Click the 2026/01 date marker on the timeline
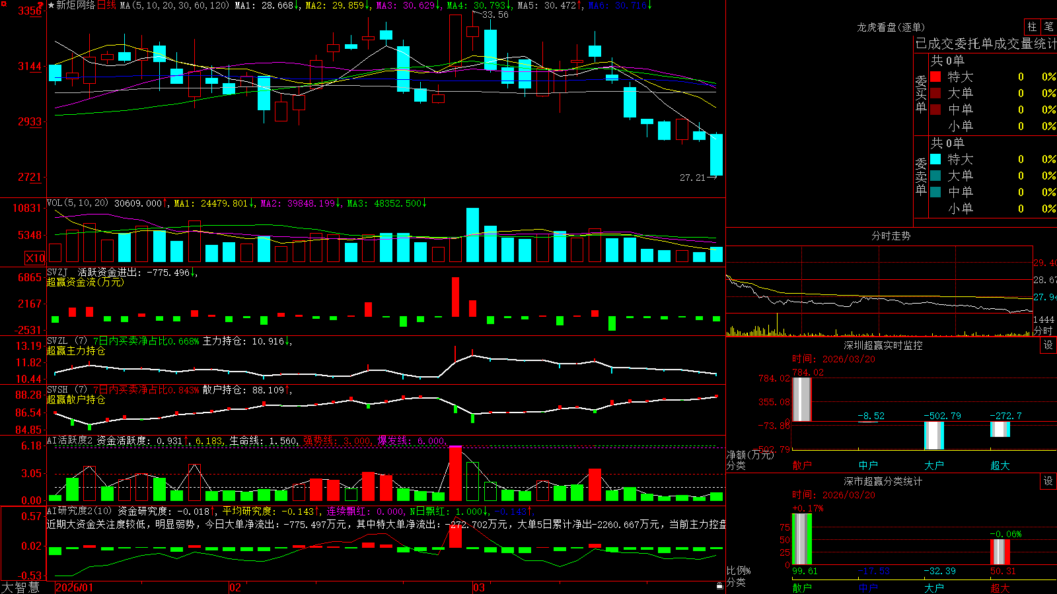This screenshot has width=1057, height=594. pos(74,587)
